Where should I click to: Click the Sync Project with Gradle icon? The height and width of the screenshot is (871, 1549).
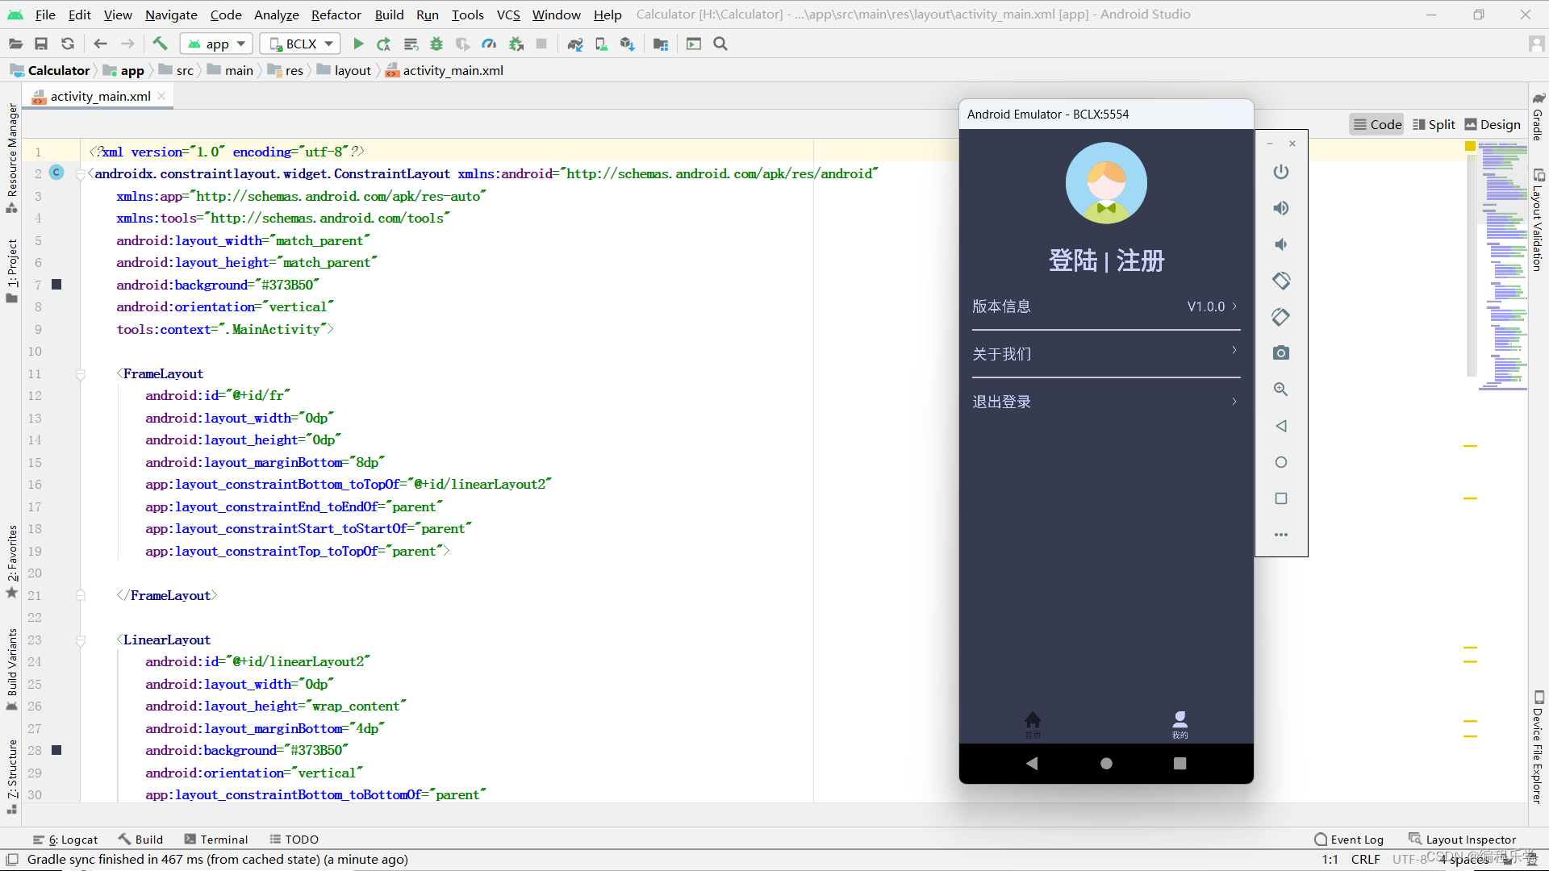click(x=574, y=44)
